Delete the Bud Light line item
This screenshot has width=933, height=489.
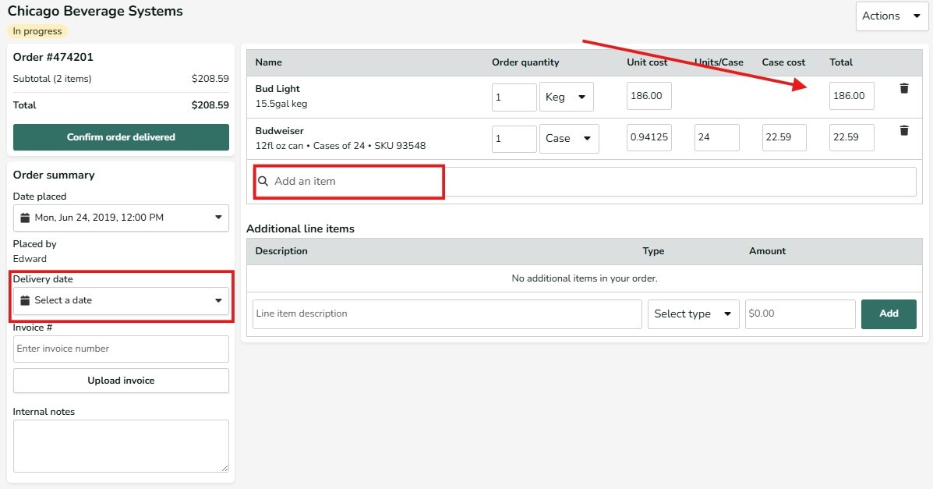904,89
